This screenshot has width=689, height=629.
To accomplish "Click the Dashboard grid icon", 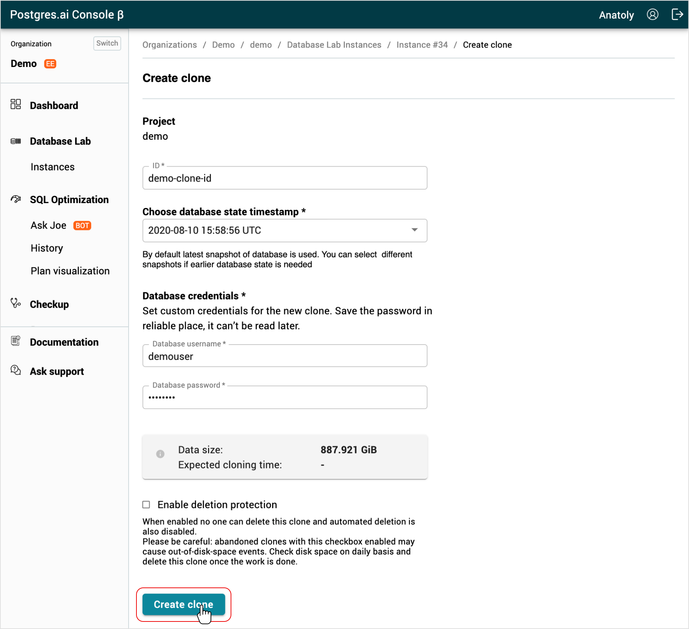I will click(x=16, y=105).
